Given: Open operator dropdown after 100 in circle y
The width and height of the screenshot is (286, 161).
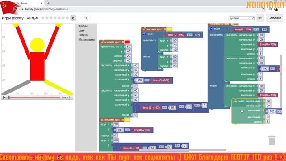Looking at the screenshot, I should pyautogui.click(x=127, y=130).
